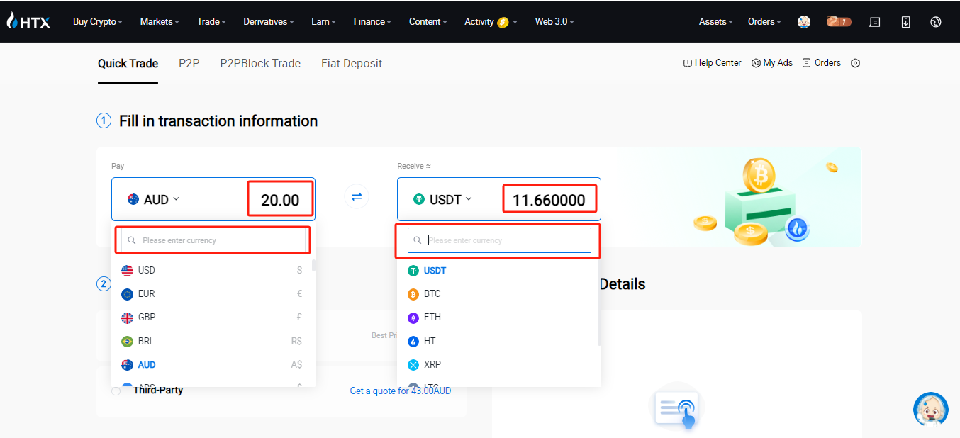960x438 pixels.
Task: Choose BTC from the crypto list
Action: click(432, 293)
